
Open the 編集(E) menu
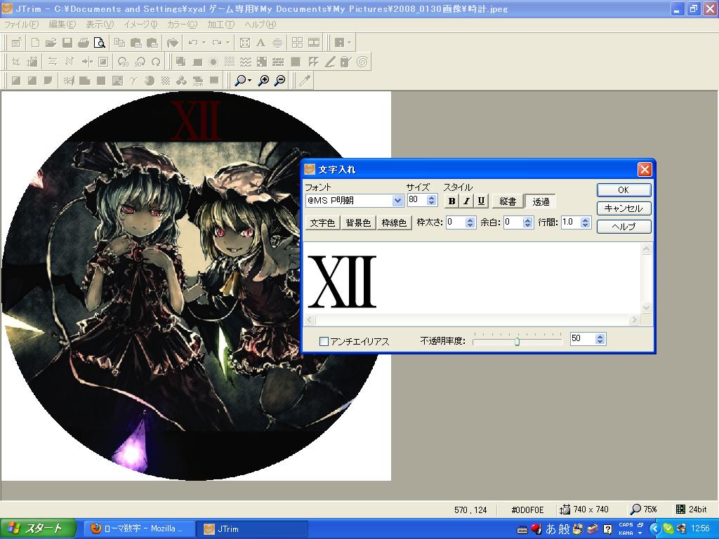[x=62, y=25]
